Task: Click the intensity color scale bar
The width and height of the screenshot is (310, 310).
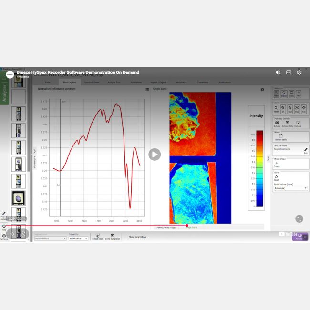Action: coord(259,168)
